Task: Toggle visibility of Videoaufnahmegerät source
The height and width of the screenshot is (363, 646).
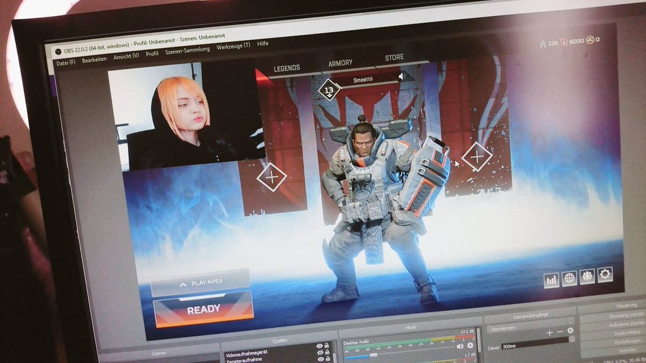Action: click(320, 346)
